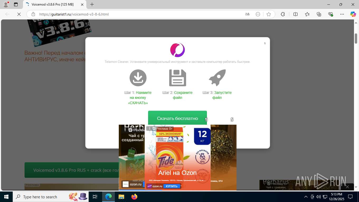Open Microsoft Edge taskbar icon
The image size is (359, 202).
coord(108,197)
